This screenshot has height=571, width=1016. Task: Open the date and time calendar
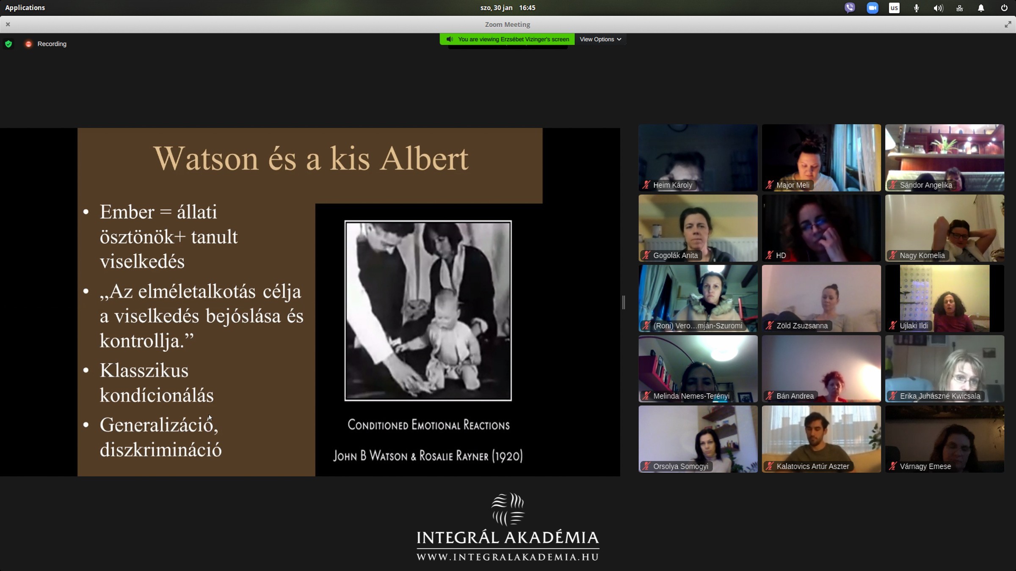pyautogui.click(x=508, y=8)
